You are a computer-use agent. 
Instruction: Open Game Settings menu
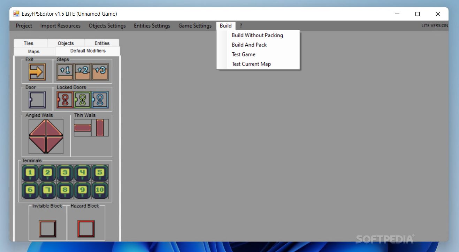(x=195, y=26)
